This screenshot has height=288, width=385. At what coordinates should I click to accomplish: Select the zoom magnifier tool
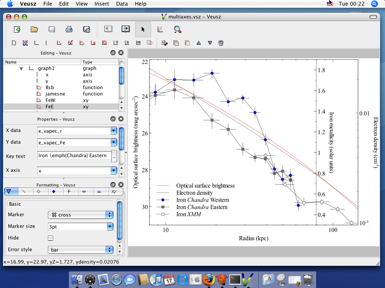[177, 29]
